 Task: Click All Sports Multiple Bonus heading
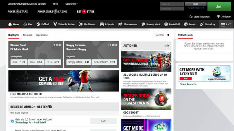pyautogui.click(x=145, y=76)
